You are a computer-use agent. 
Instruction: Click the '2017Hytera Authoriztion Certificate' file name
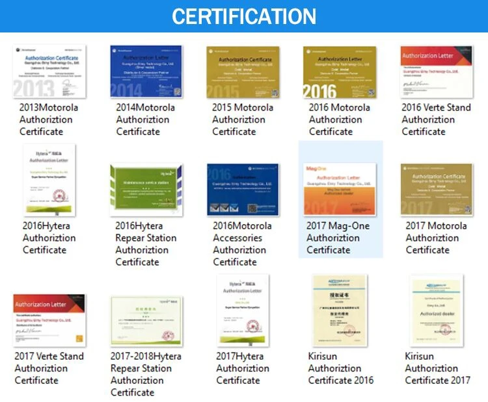(243, 368)
